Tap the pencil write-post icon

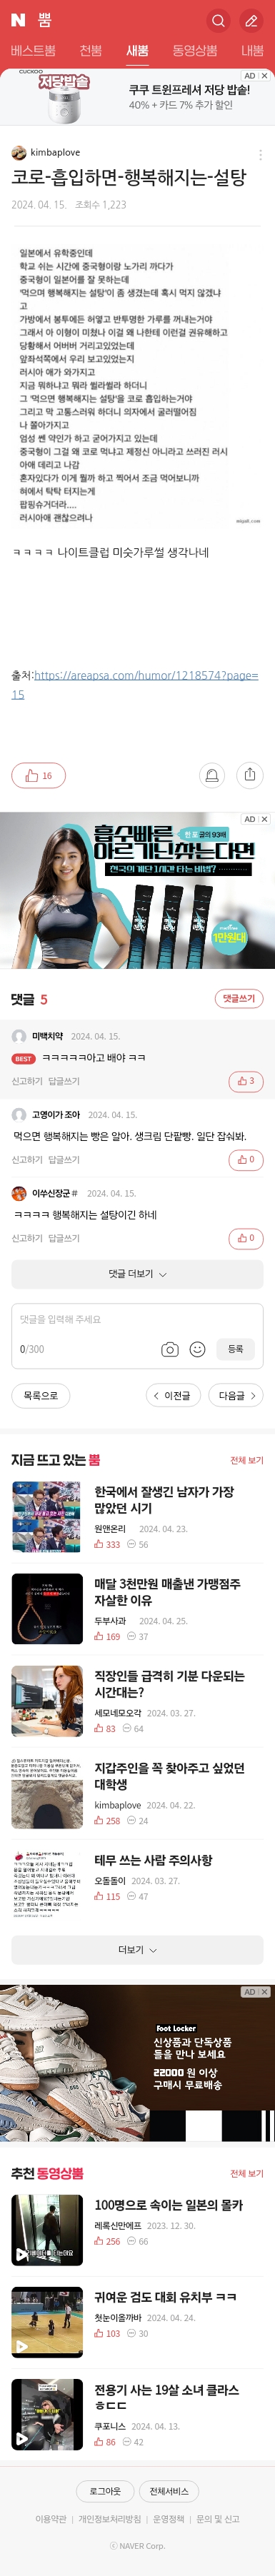[x=248, y=20]
